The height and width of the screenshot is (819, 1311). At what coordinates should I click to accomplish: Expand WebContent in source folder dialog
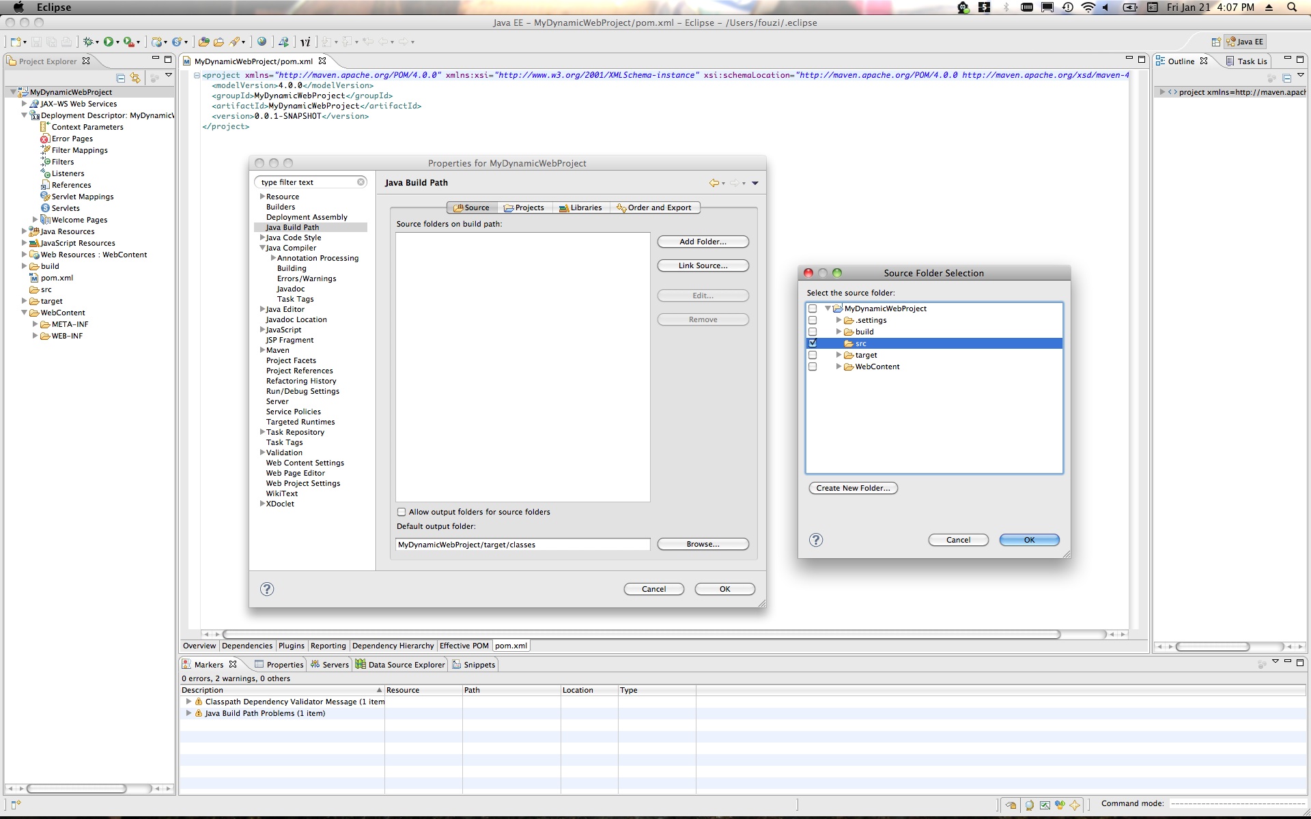click(838, 367)
